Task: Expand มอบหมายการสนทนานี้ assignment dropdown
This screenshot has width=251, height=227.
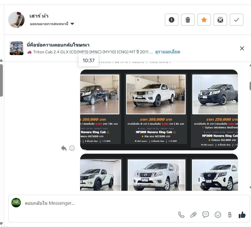Action: [x=52, y=24]
